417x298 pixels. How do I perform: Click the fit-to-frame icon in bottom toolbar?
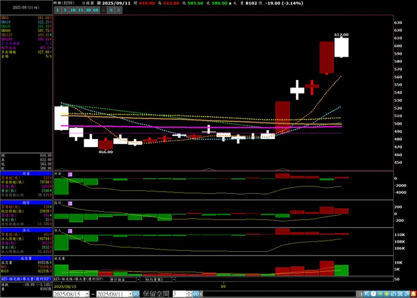click(x=400, y=293)
